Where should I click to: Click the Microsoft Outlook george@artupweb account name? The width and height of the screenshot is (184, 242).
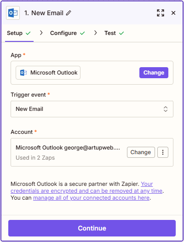[68, 148]
